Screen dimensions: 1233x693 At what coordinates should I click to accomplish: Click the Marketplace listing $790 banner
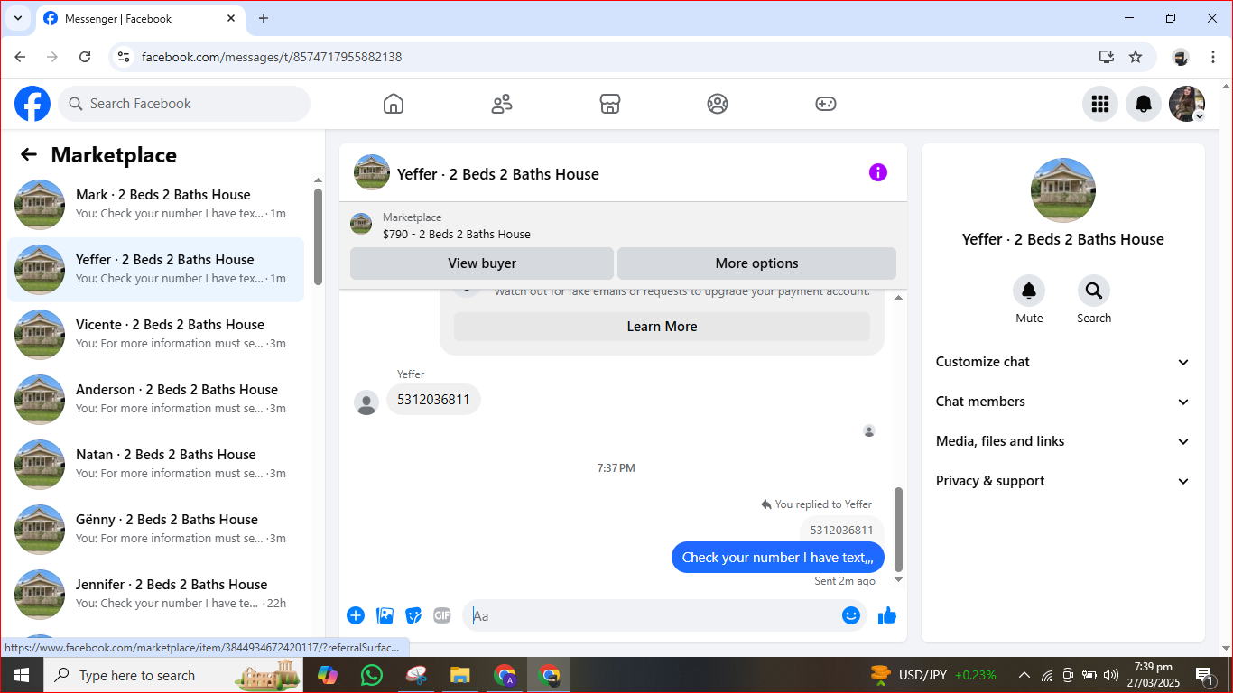pyautogui.click(x=623, y=226)
